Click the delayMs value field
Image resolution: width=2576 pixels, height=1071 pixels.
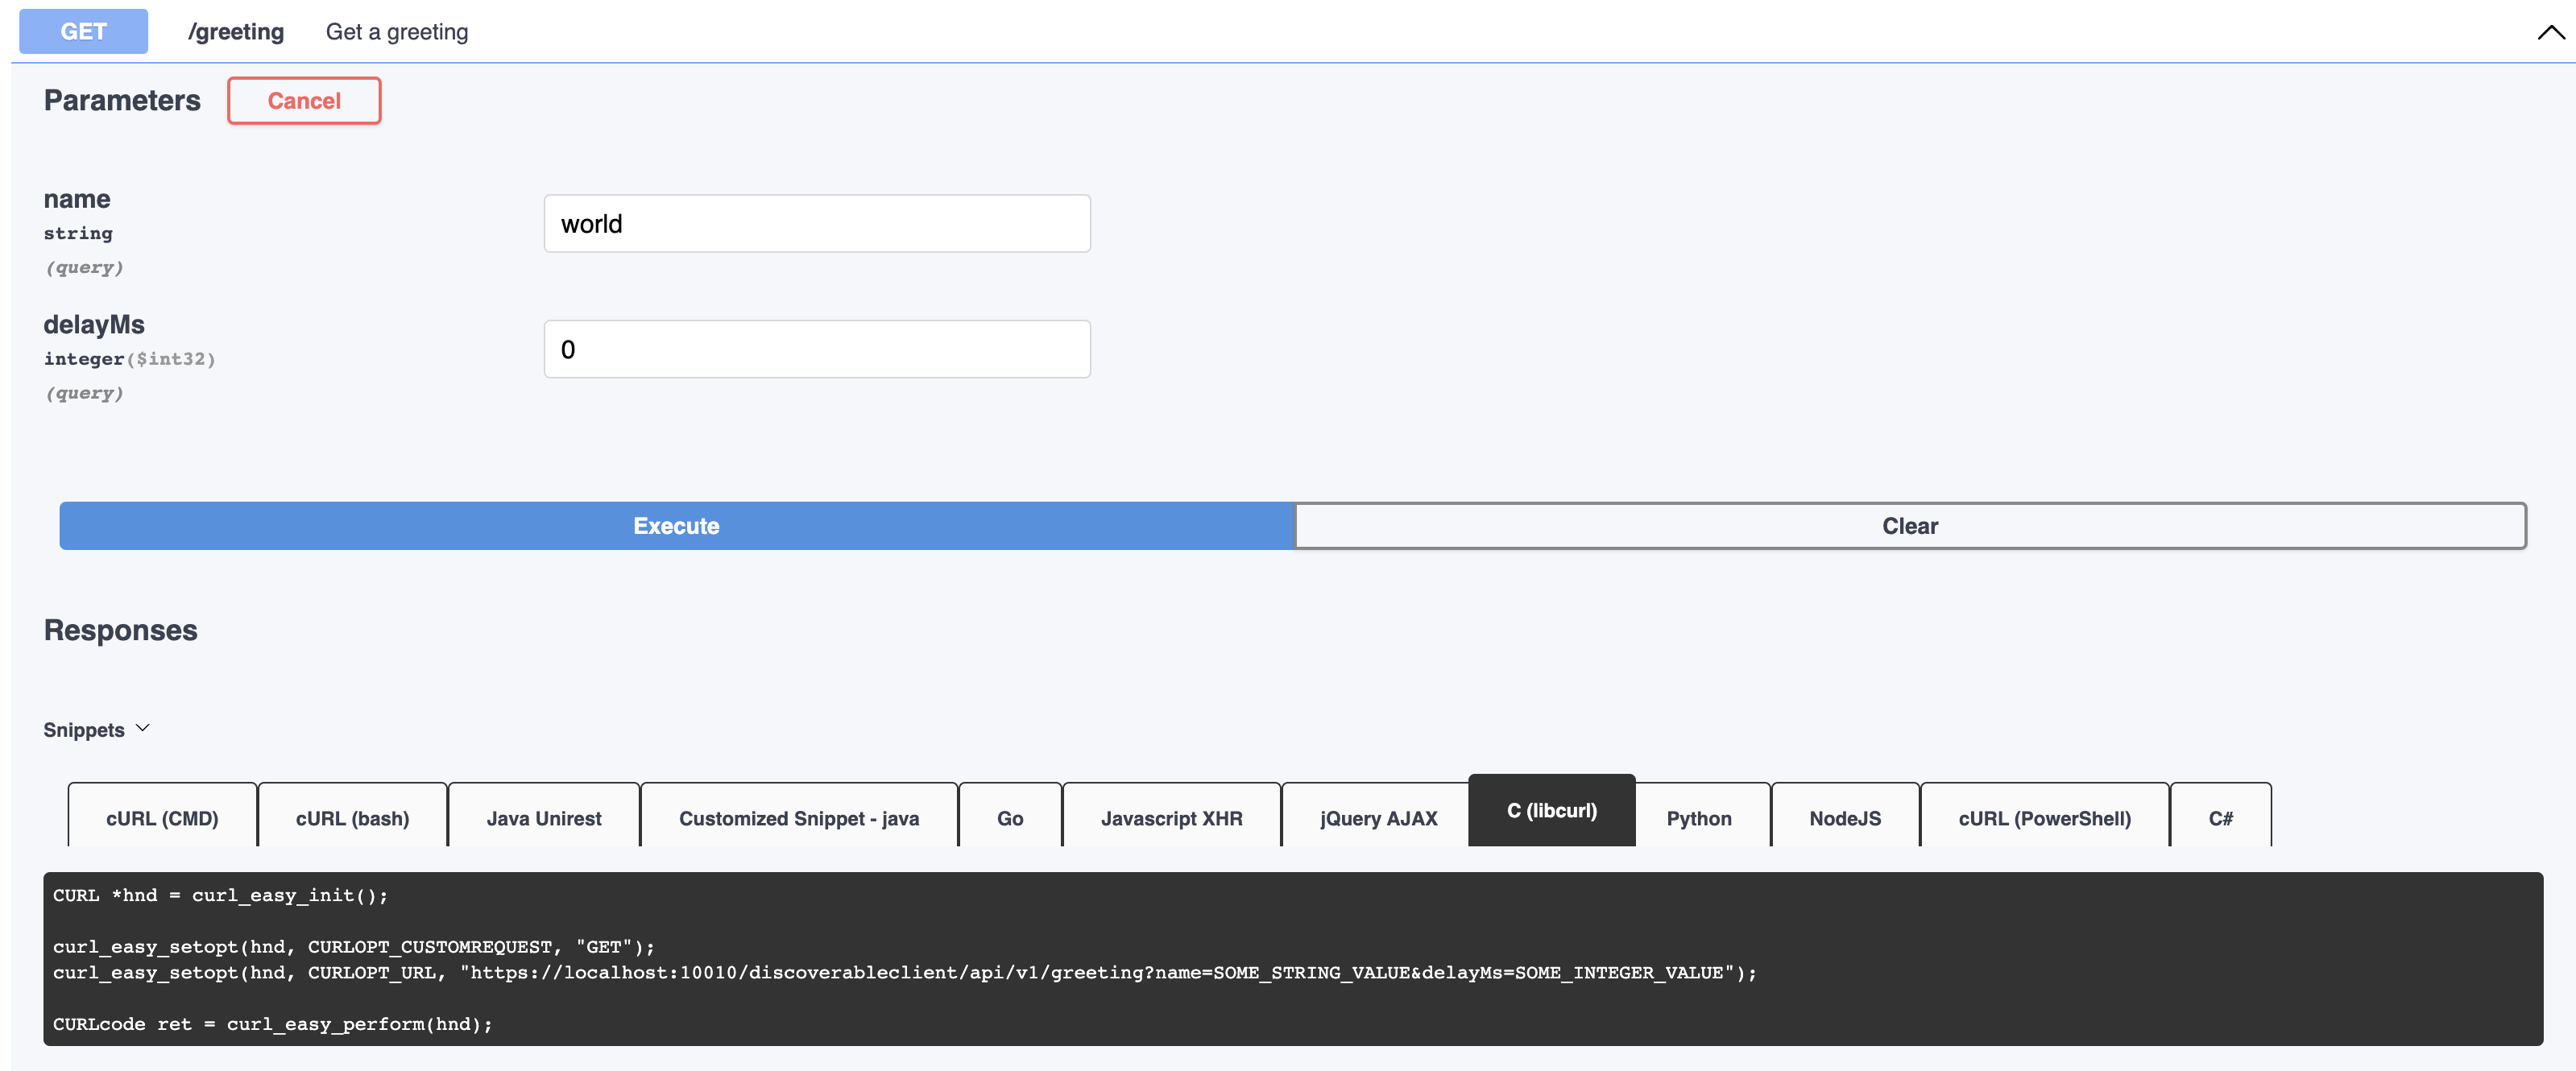[817, 348]
